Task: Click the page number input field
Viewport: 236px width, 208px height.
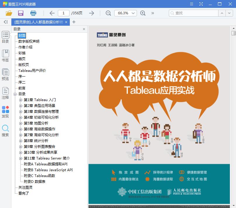Action: tap(63, 13)
